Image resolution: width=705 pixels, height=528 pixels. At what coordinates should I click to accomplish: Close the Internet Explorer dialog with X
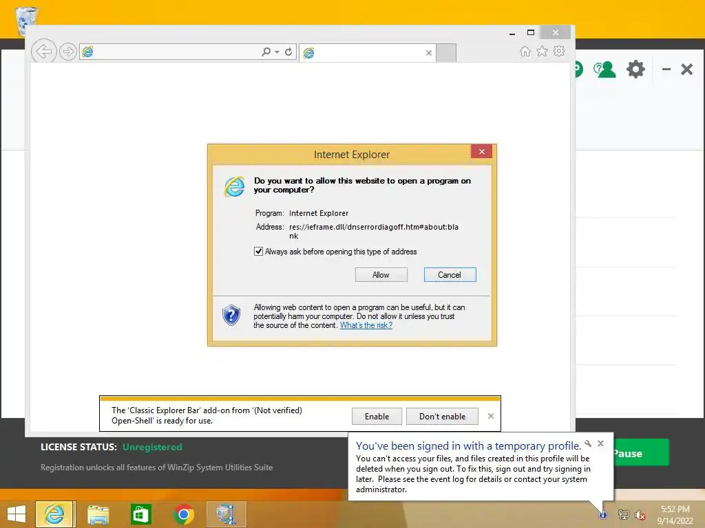pos(481,152)
